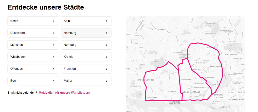Open the Frankfurt city entry
The height and width of the screenshot is (112, 258).
[x=86, y=69]
